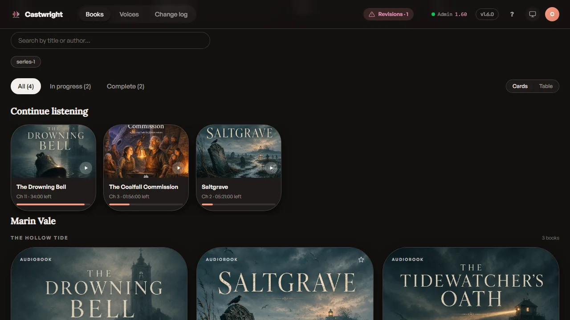
Task: Click the series-1 filter chip
Action: [26, 62]
